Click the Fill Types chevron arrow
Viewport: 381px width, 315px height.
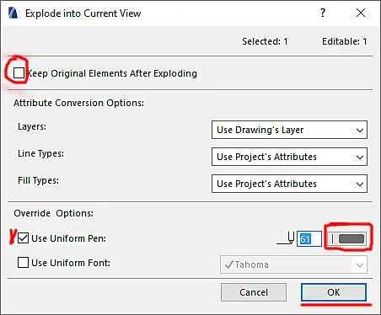360,184
